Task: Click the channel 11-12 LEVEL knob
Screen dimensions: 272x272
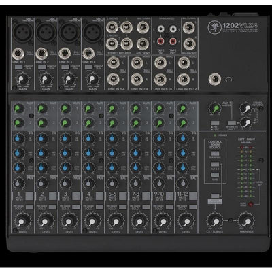Action: 186,221
